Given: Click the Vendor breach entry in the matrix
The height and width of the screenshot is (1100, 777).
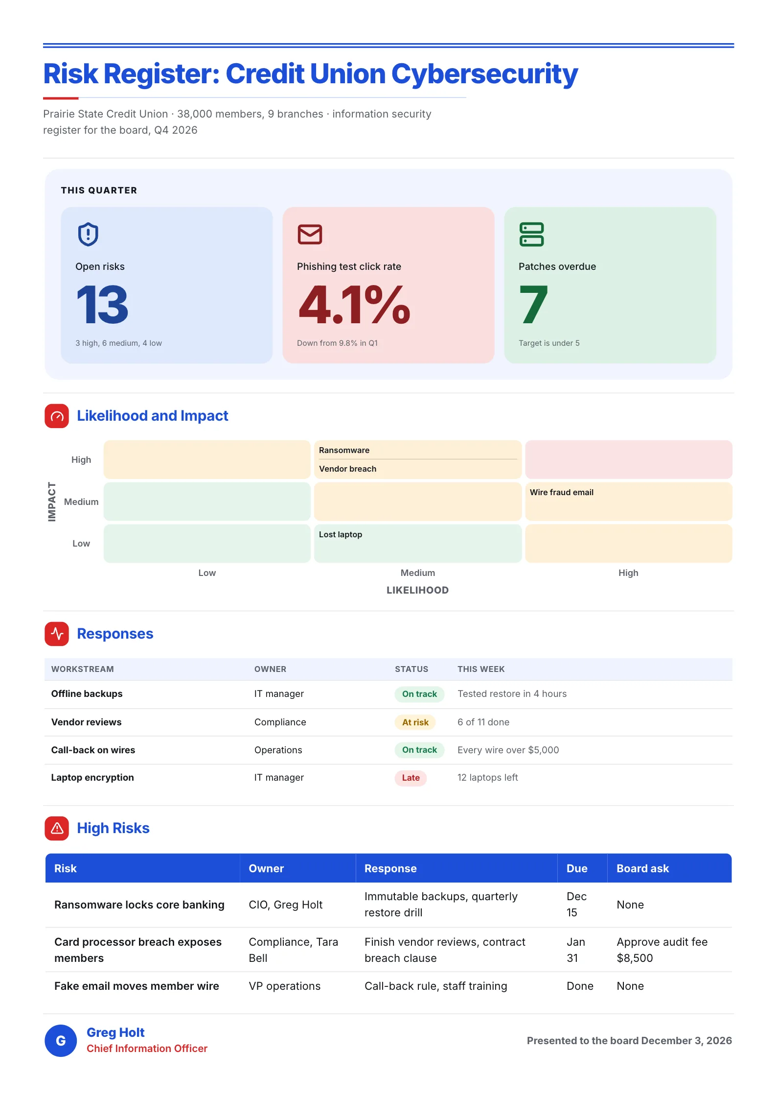Looking at the screenshot, I should click(347, 469).
